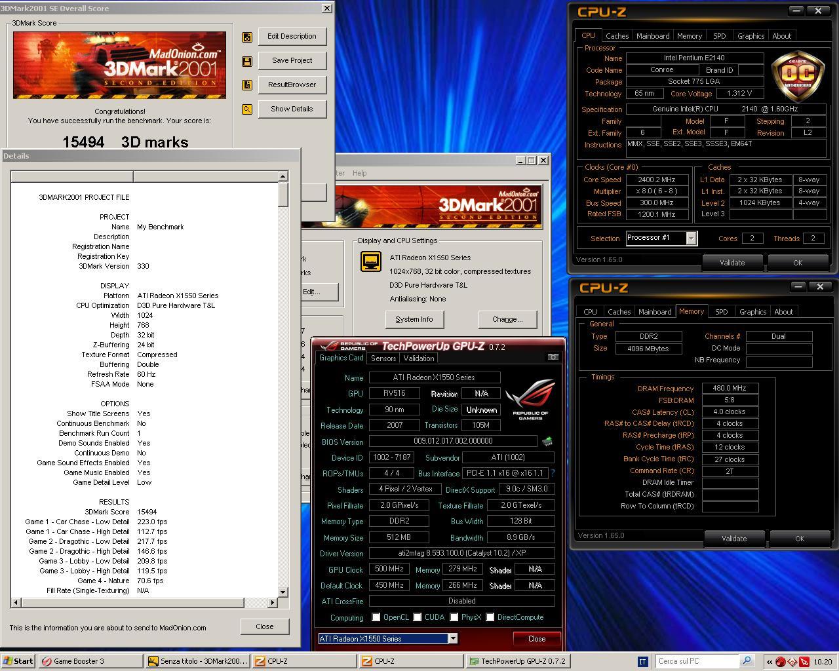Click the display adapter monitor icon in 3DMark

point(371,261)
